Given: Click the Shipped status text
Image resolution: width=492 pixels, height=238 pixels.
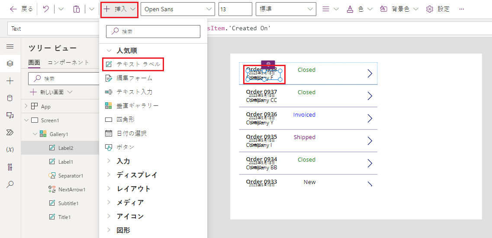Looking at the screenshot, I should click(305, 137).
